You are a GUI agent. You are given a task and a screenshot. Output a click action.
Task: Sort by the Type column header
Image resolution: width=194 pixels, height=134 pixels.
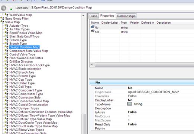click(x=124, y=23)
